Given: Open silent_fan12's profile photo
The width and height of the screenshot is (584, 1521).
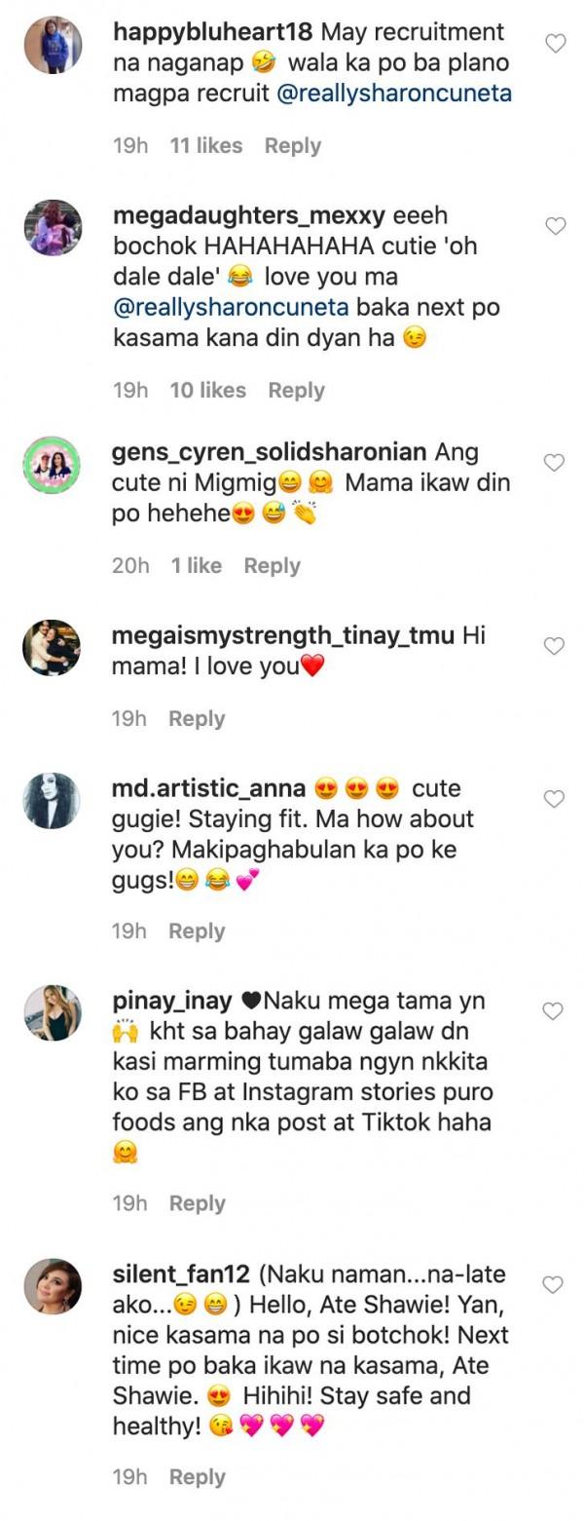Looking at the screenshot, I should 52,1286.
